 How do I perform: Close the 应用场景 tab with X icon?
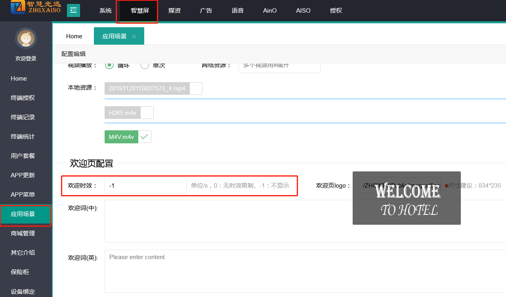click(x=134, y=36)
